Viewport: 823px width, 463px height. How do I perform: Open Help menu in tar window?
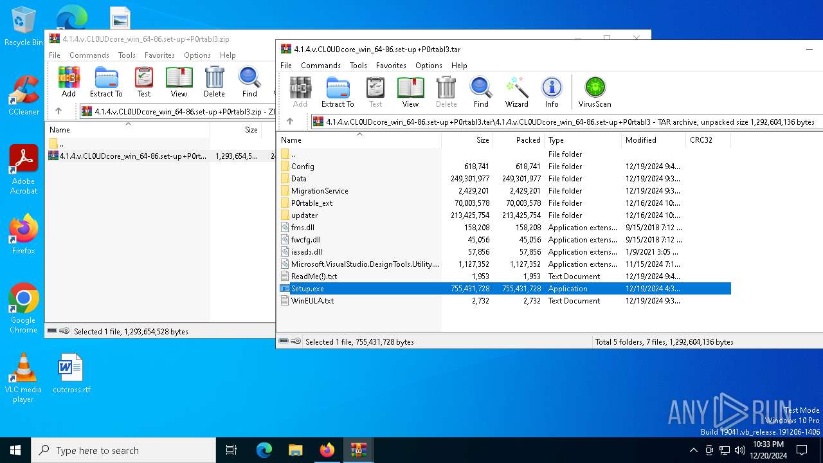click(459, 66)
